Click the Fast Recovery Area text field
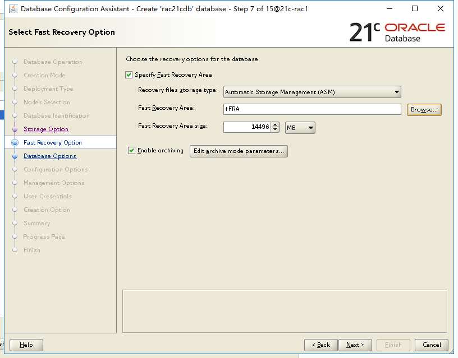The height and width of the screenshot is (358, 458). (x=312, y=109)
